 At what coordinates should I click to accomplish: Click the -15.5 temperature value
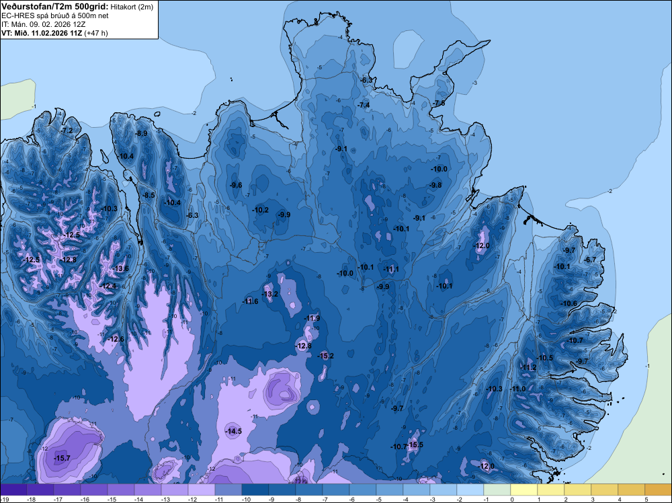click(415, 444)
